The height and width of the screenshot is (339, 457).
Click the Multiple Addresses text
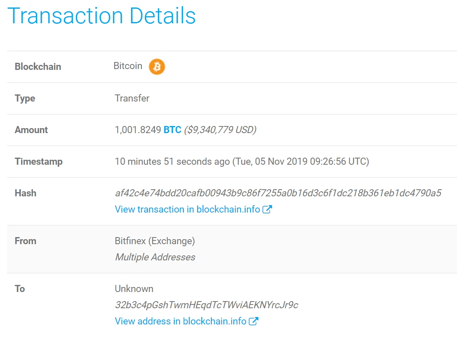pyautogui.click(x=155, y=257)
